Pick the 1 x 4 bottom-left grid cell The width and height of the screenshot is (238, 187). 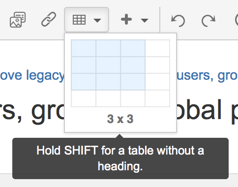pyautogui.click(x=84, y=98)
